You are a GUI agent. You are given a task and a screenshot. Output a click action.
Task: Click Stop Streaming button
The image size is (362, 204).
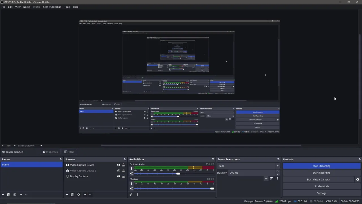322,166
